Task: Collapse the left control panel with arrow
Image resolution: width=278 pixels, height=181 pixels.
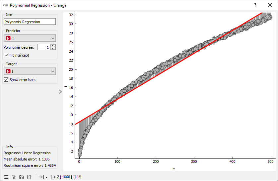Action: click(x=60, y=92)
